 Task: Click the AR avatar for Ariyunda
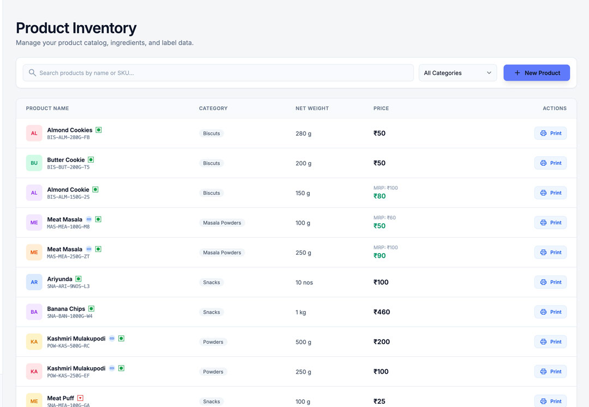coord(34,282)
